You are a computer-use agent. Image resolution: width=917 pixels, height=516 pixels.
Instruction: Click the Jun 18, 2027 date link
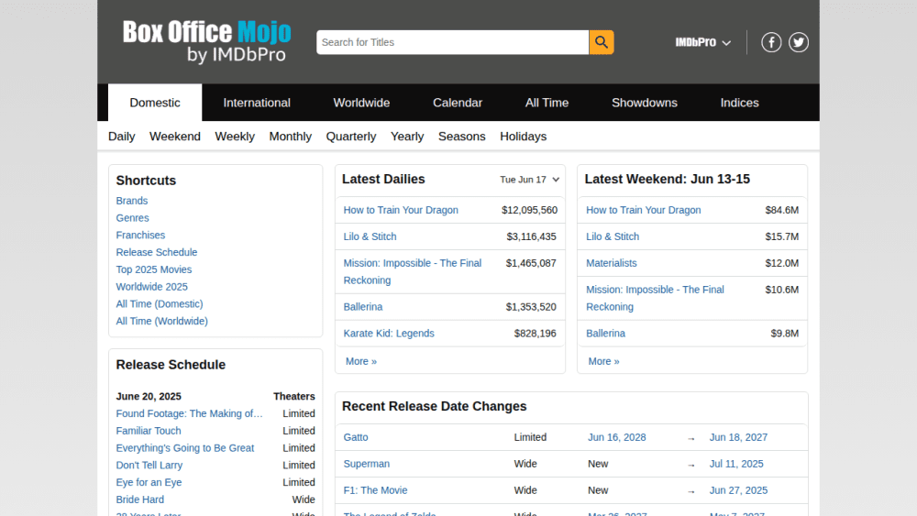tap(738, 437)
